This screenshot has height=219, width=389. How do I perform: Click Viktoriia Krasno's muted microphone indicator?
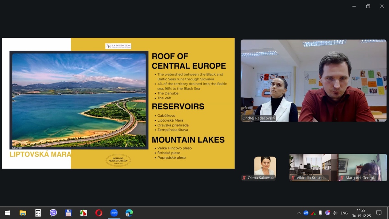pyautogui.click(x=293, y=178)
